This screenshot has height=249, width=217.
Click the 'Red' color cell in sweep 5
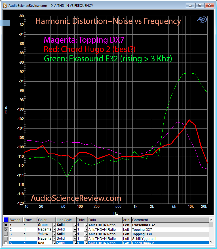point(45,243)
